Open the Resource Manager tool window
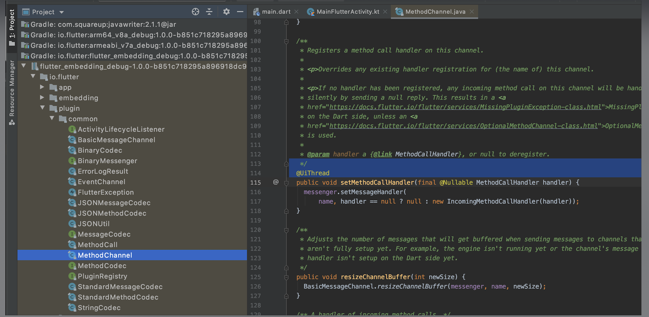 pos(12,91)
